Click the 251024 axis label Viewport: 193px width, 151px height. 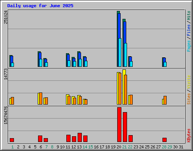coord(6,17)
